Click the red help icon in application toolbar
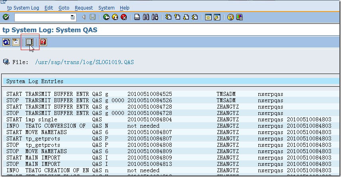This screenshot has width=341, height=177. point(43,42)
